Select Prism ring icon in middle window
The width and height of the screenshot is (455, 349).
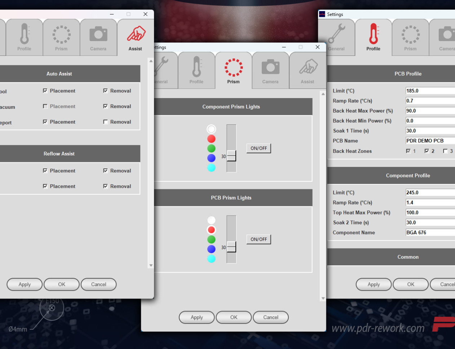[234, 67]
